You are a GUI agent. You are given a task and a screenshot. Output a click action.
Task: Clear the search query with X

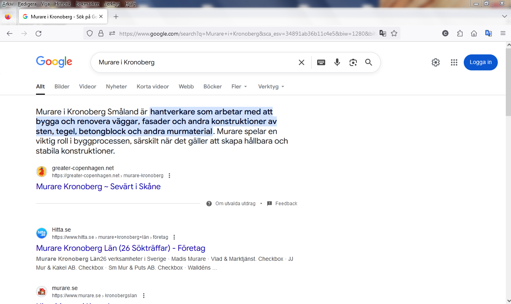(302, 62)
